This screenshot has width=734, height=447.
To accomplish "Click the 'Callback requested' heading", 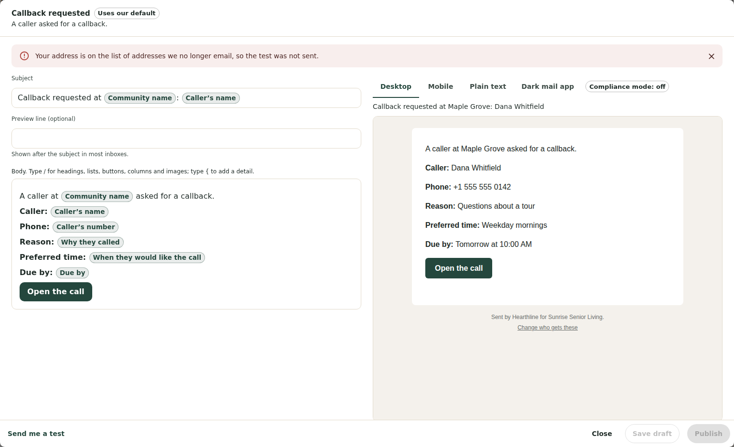I will [51, 13].
